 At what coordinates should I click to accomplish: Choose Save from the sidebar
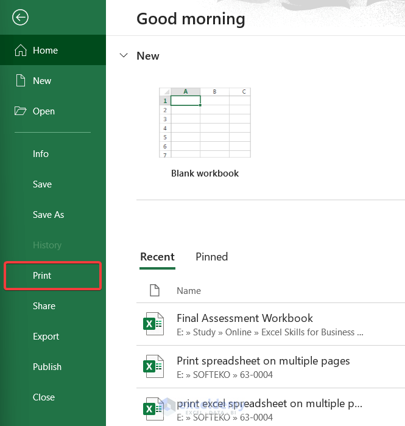pyautogui.click(x=42, y=184)
